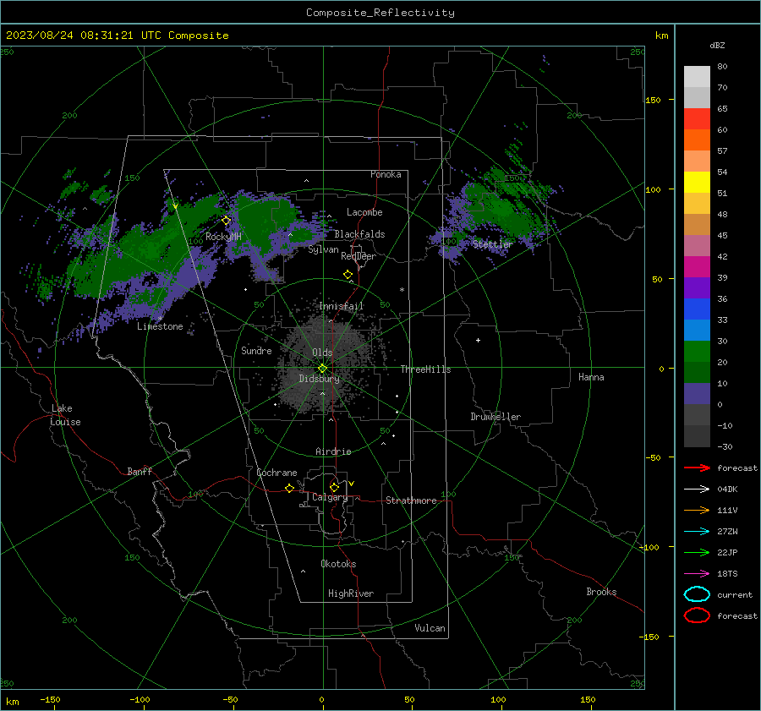This screenshot has width=761, height=711.
Task: Click the RedDeer city label
Action: click(x=359, y=256)
